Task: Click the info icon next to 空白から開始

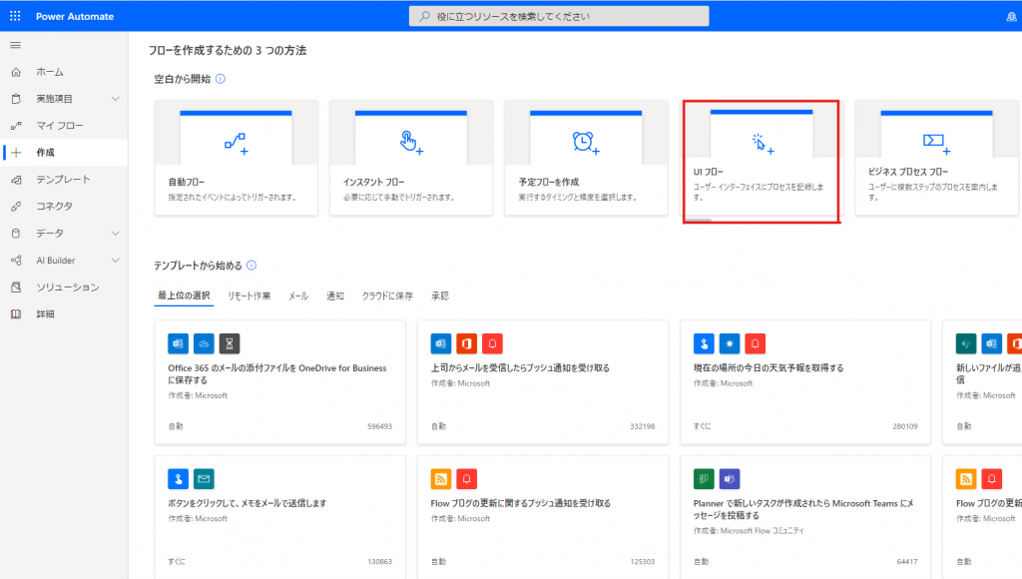Action: [221, 79]
